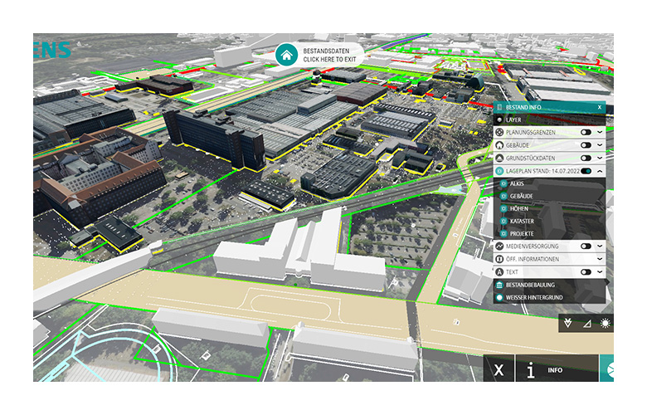Image resolution: width=647 pixels, height=415 pixels.
Task: Turn off the Lageplan Stand toggle
Action: coord(586,170)
